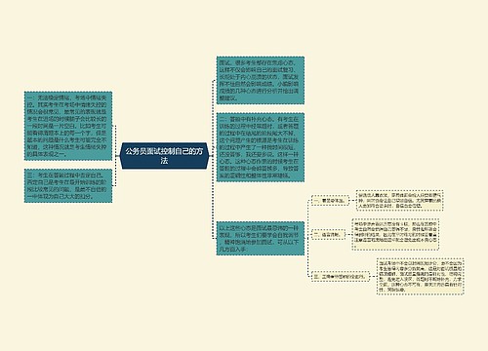The height and width of the screenshot is (351, 488).
Task: Click the detail box beside sub-node 一
Action: (400, 201)
